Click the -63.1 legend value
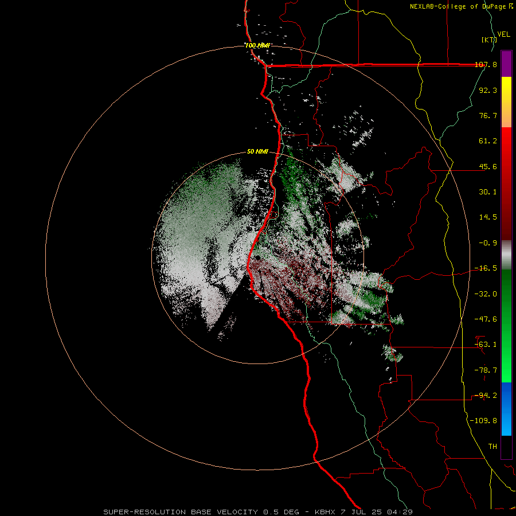 (486, 345)
